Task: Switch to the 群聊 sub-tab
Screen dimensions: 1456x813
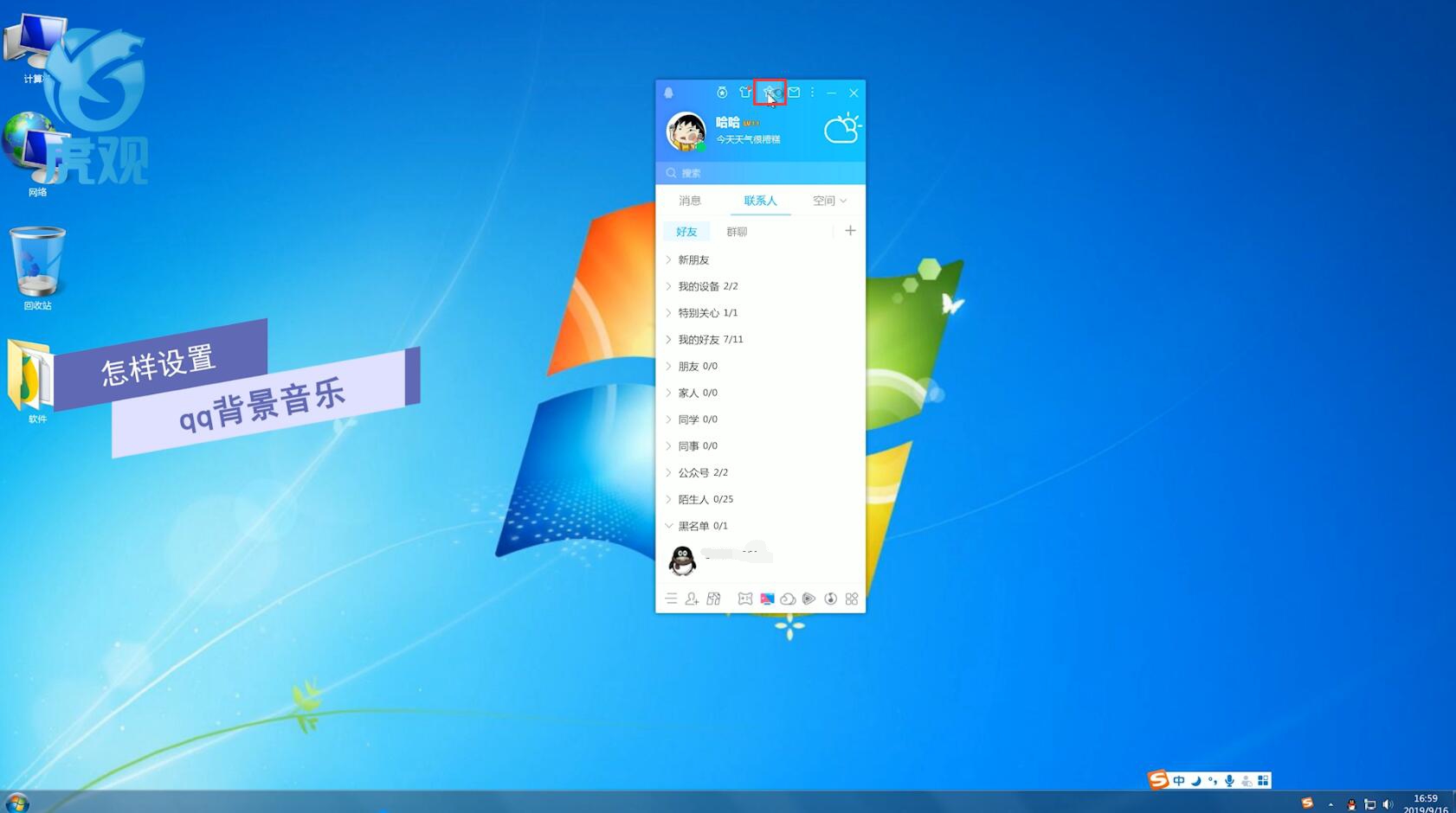Action: [x=737, y=232]
